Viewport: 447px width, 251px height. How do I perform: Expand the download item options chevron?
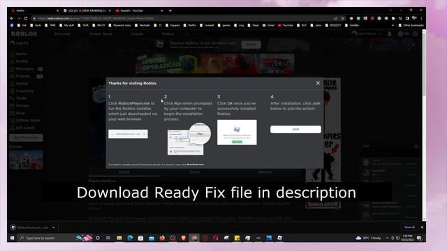point(53,227)
